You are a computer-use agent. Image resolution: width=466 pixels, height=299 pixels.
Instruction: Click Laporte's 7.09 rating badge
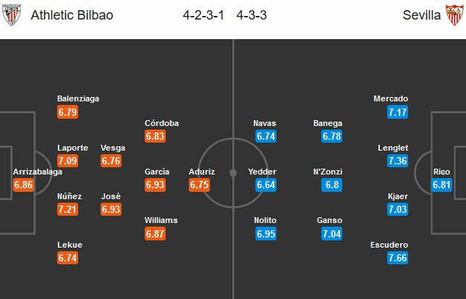[68, 161]
